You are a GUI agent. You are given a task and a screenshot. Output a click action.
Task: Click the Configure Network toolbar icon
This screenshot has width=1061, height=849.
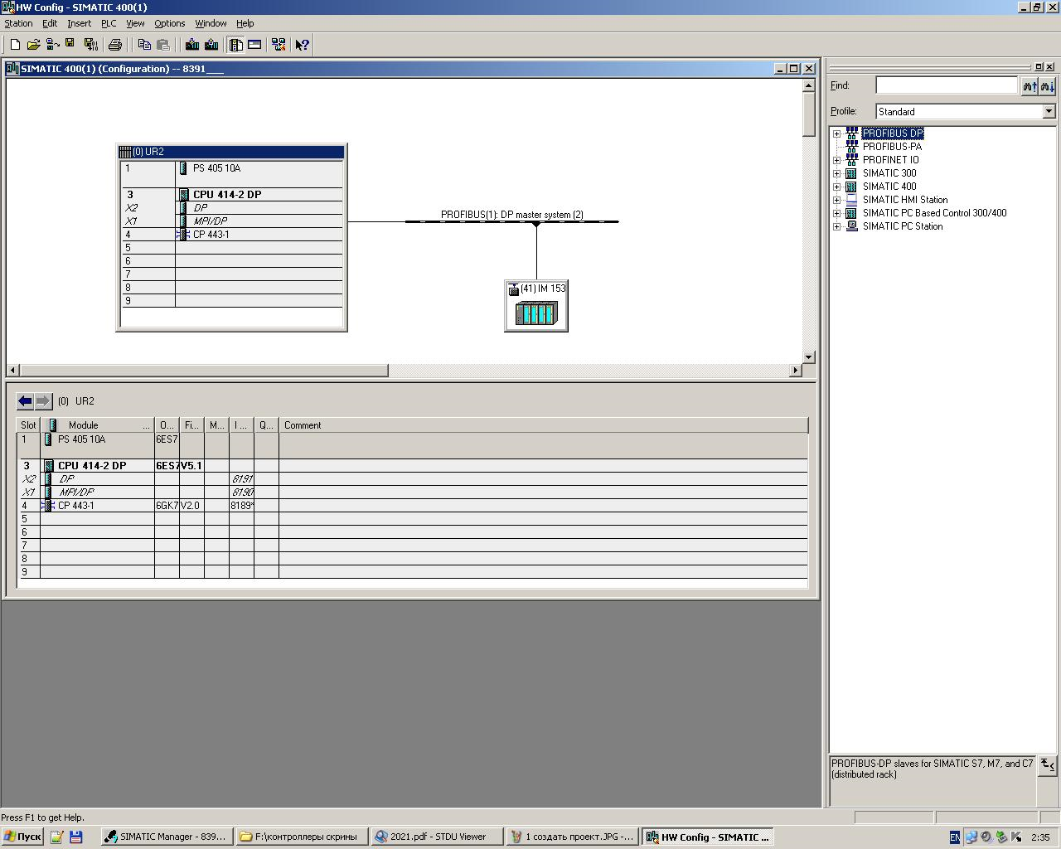(279, 45)
